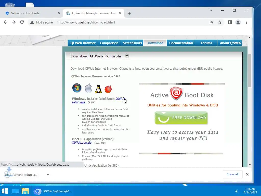The width and height of the screenshot is (261, 196).
Task: Expand Download QtWeb Portable dropdown arrow
Action: tap(127, 56)
